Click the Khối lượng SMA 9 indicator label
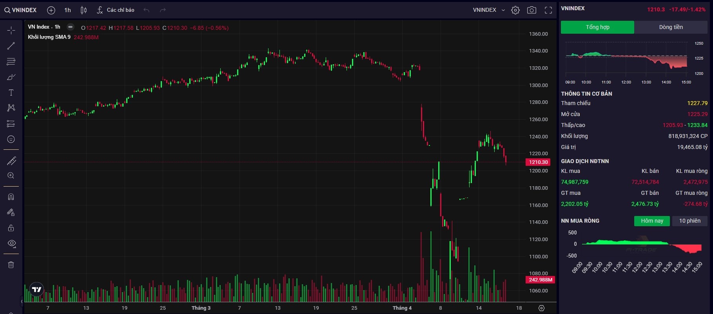 tap(49, 37)
